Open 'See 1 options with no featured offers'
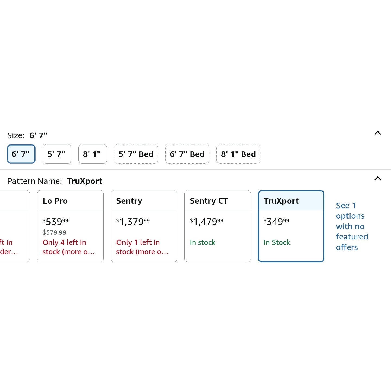The width and height of the screenshot is (391, 391). point(352,226)
